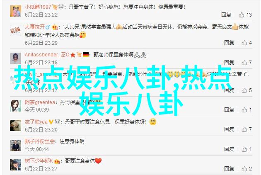Reply to 忘了他yea's comment

tap(229, 129)
